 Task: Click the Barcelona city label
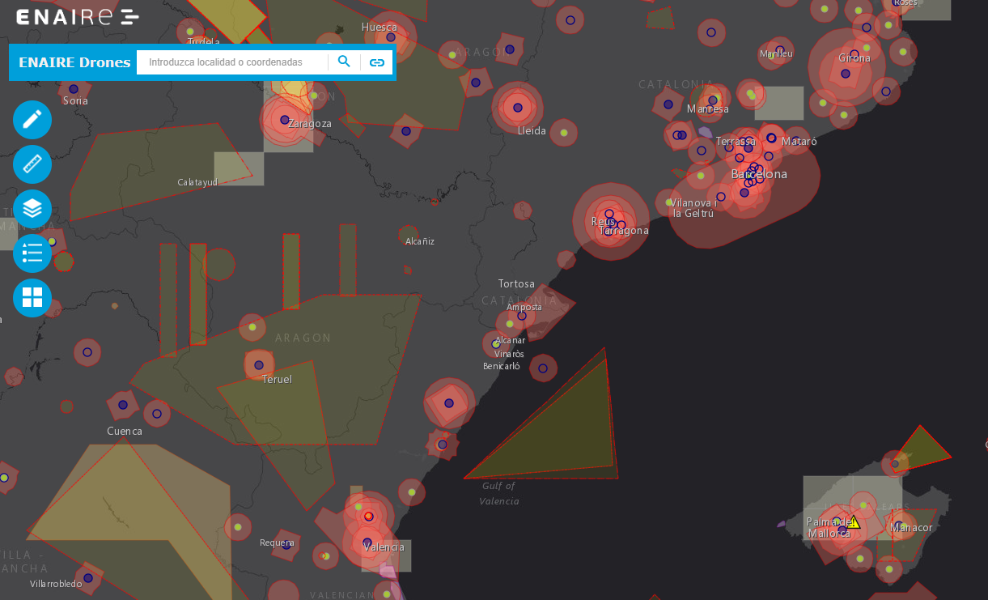click(759, 174)
